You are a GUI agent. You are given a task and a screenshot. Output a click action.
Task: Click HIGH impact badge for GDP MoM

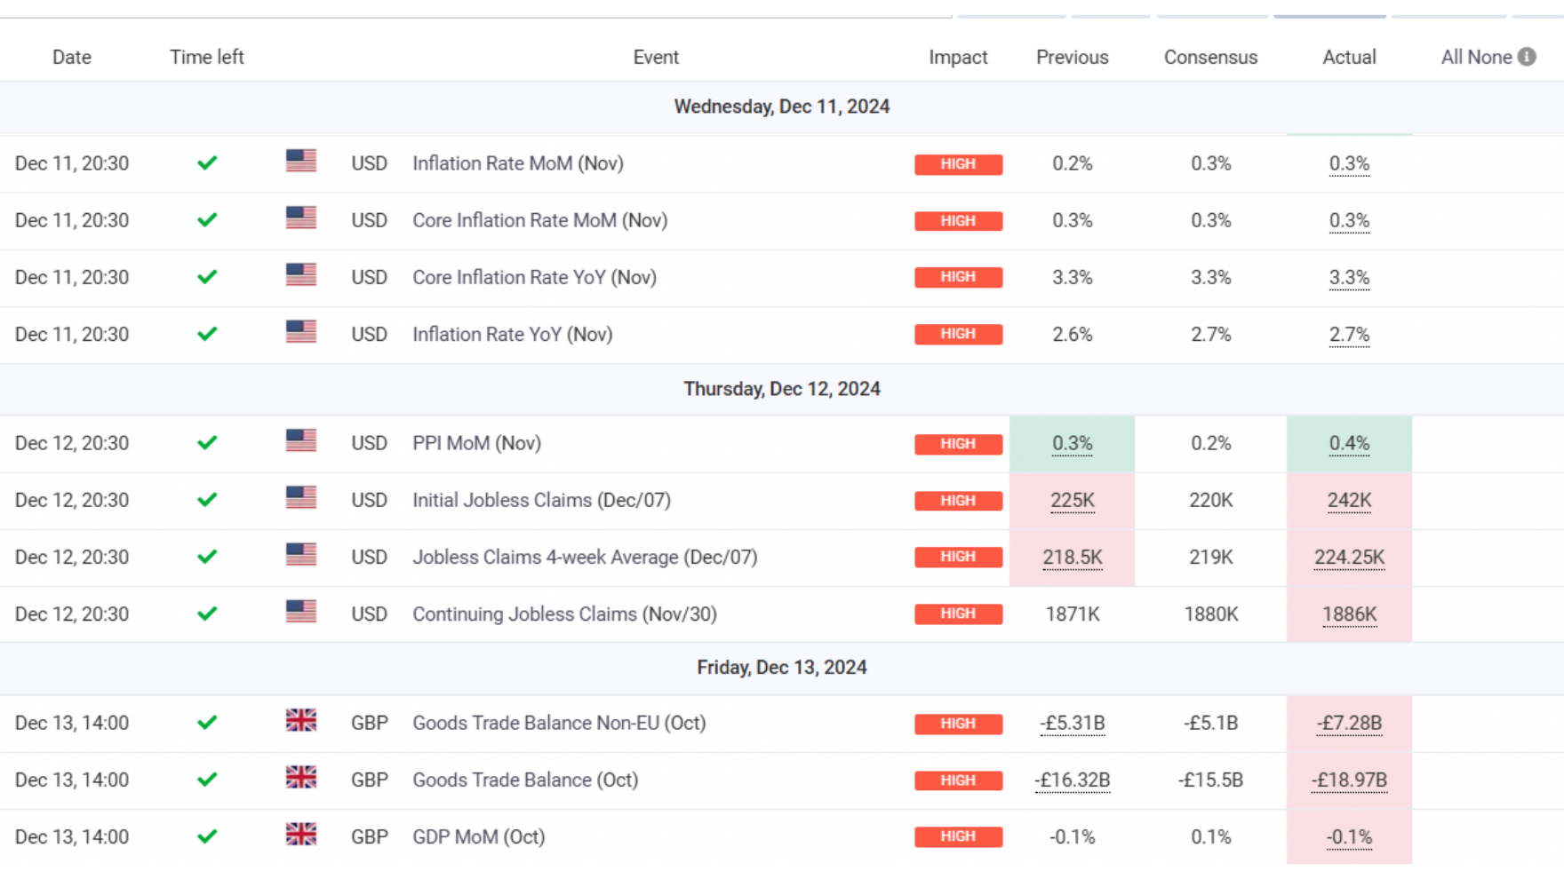tap(958, 836)
